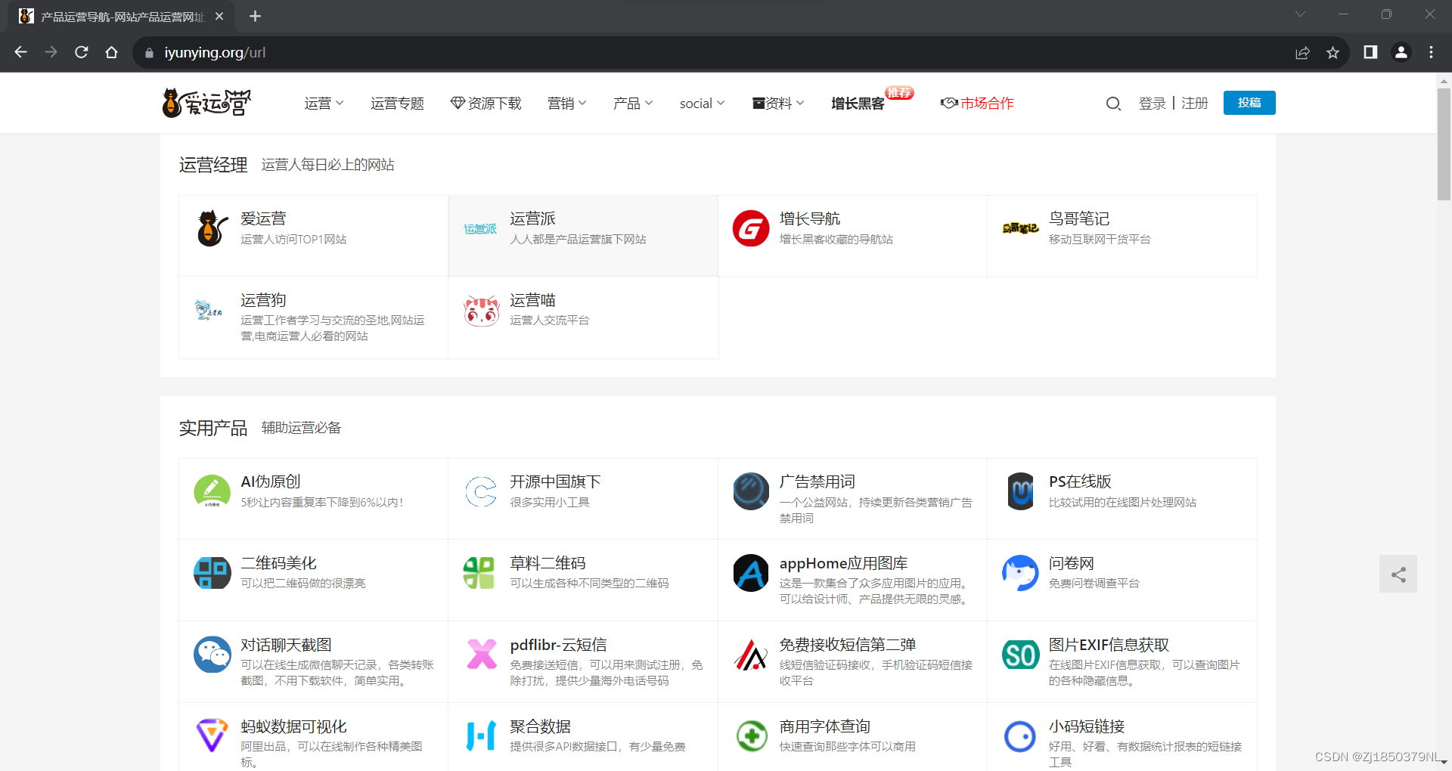Click the PS在线版 icon
The height and width of the screenshot is (771, 1452).
tap(1021, 491)
